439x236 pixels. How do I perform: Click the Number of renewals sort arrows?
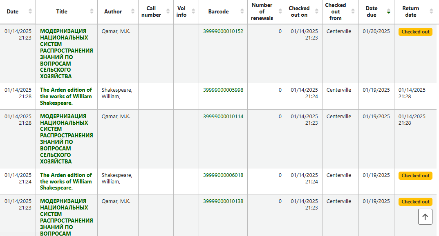tap(280, 11)
